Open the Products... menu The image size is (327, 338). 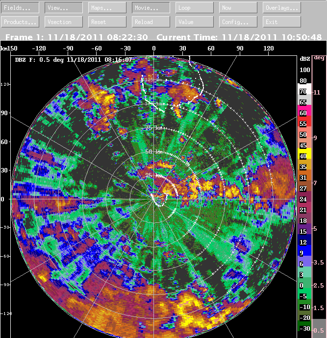tap(20, 22)
